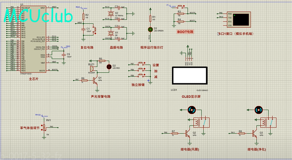Click the 声光报警电路 label
The width and height of the screenshot is (292, 160).
(101, 96)
